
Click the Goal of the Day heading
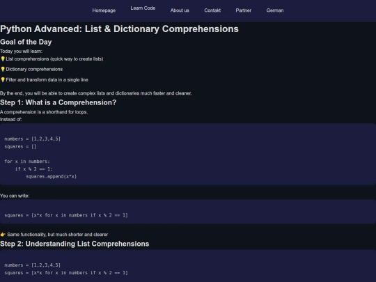point(26,42)
